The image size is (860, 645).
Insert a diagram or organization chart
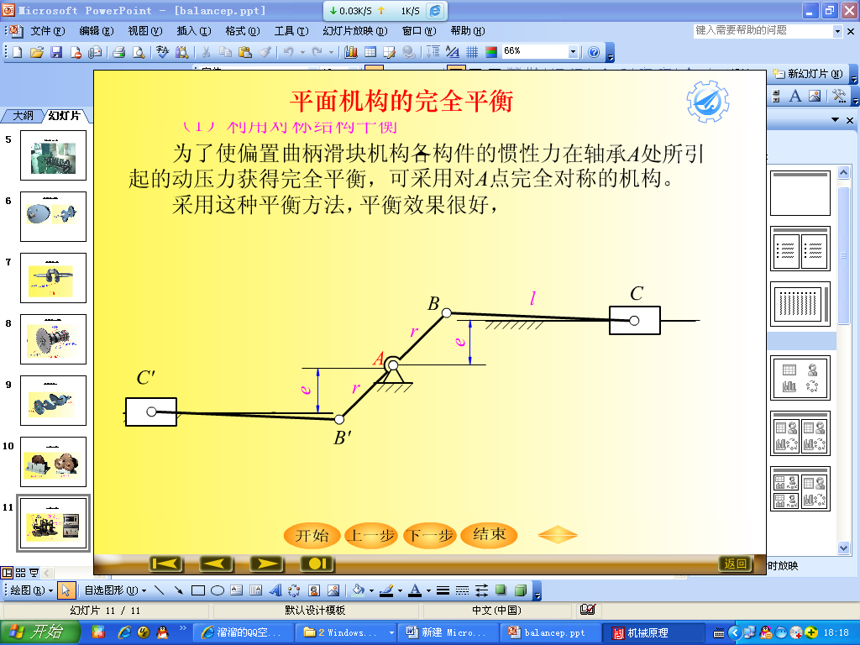click(294, 590)
